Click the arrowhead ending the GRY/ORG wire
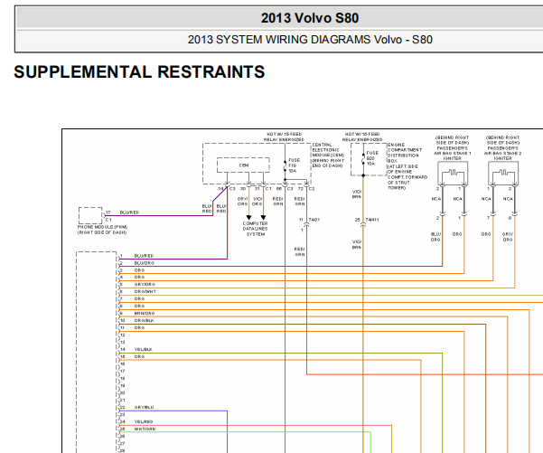This screenshot has height=453, width=543. (248, 218)
